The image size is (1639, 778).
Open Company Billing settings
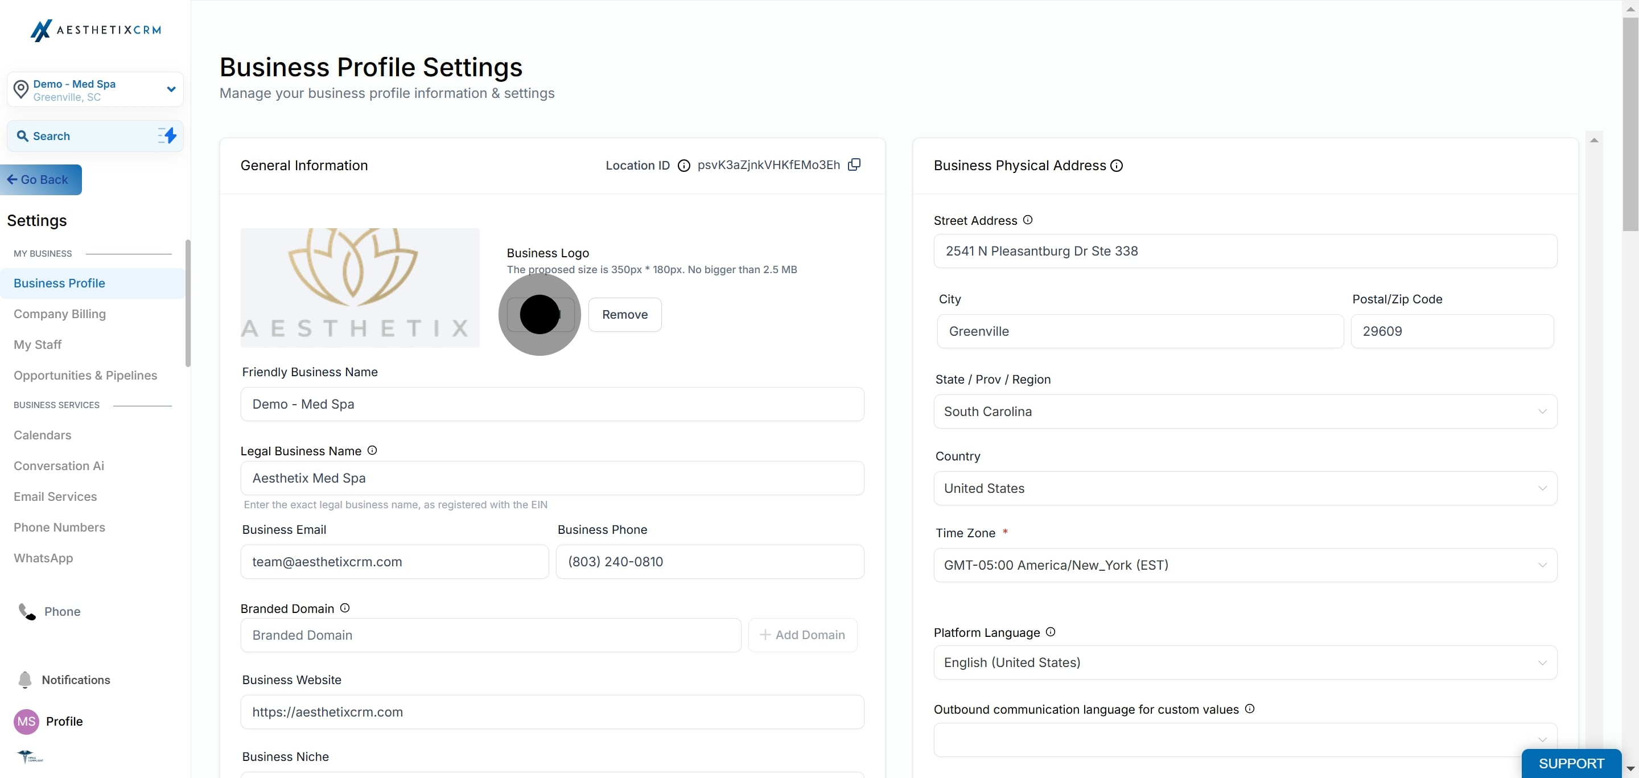pos(60,314)
